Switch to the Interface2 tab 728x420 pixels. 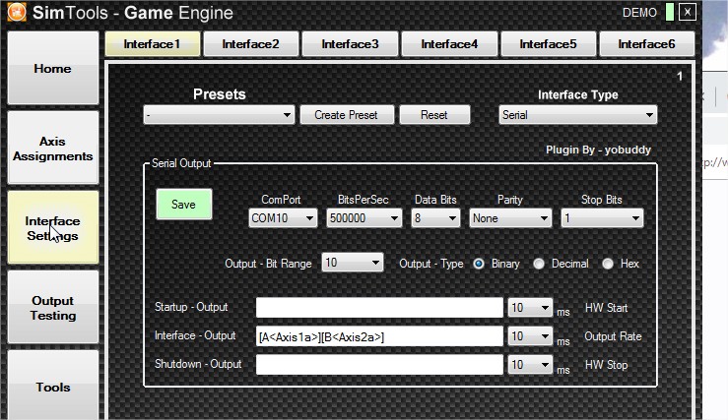click(x=251, y=44)
